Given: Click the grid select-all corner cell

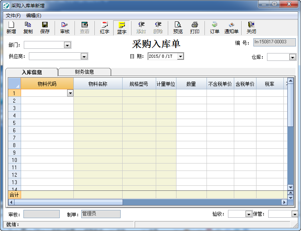Looking at the screenshot, I should [14, 84].
